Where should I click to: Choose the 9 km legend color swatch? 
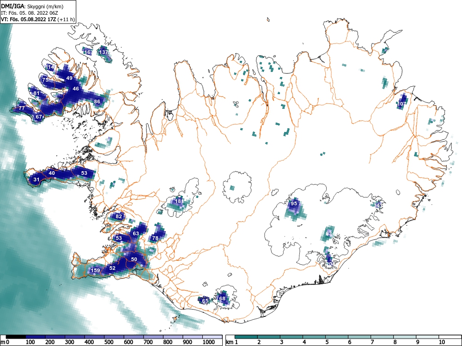coord(427,337)
